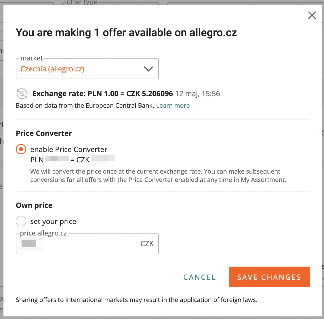Click the CANCEL button
Screen dimensions: 324x319
click(200, 277)
